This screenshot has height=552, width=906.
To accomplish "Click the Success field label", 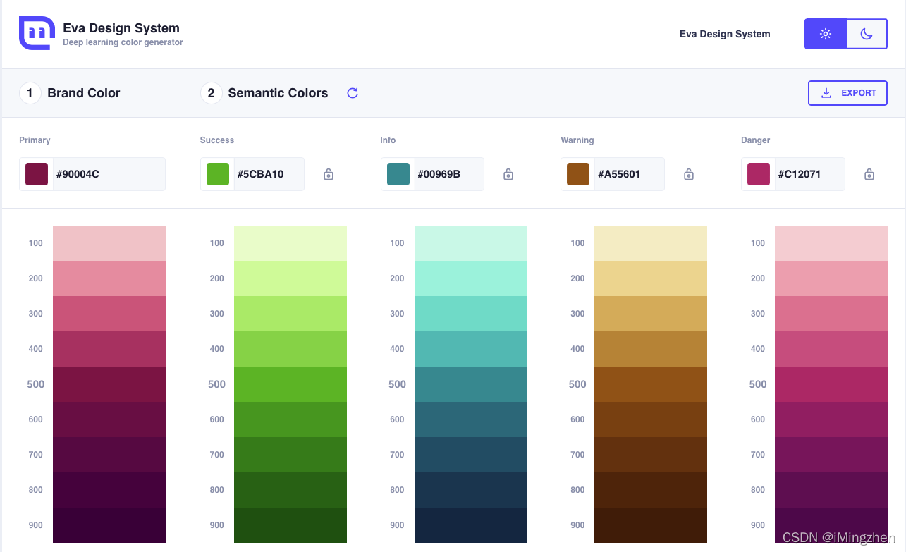I will [217, 140].
